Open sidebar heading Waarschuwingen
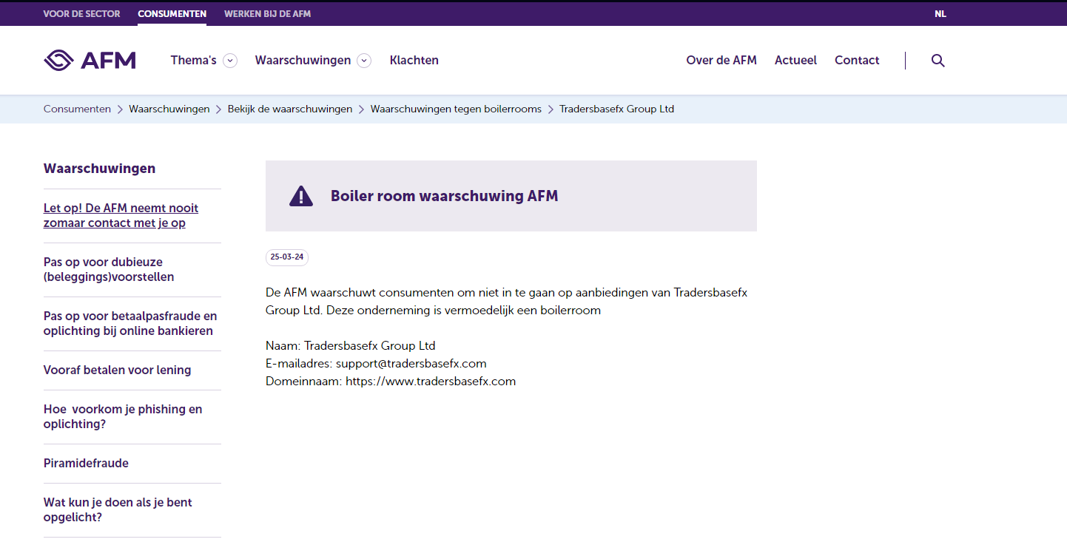 coord(99,169)
